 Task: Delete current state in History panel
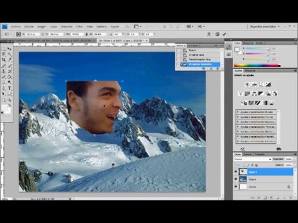pos(217,69)
